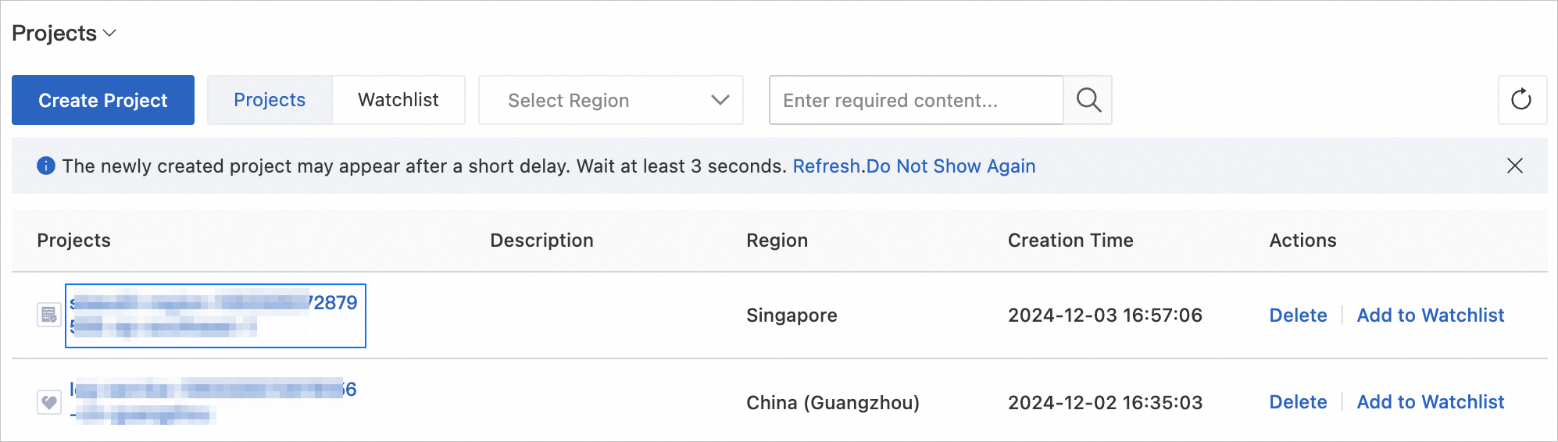Add Guangzhou project to Watchlist
This screenshot has height=442, width=1558.
1430,402
